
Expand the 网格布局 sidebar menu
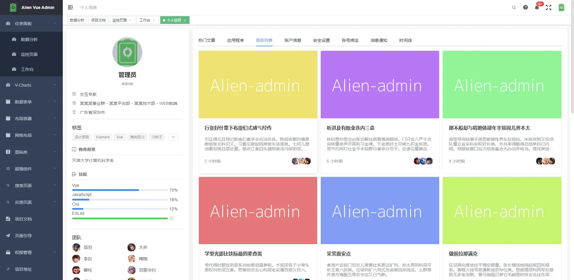click(31, 135)
